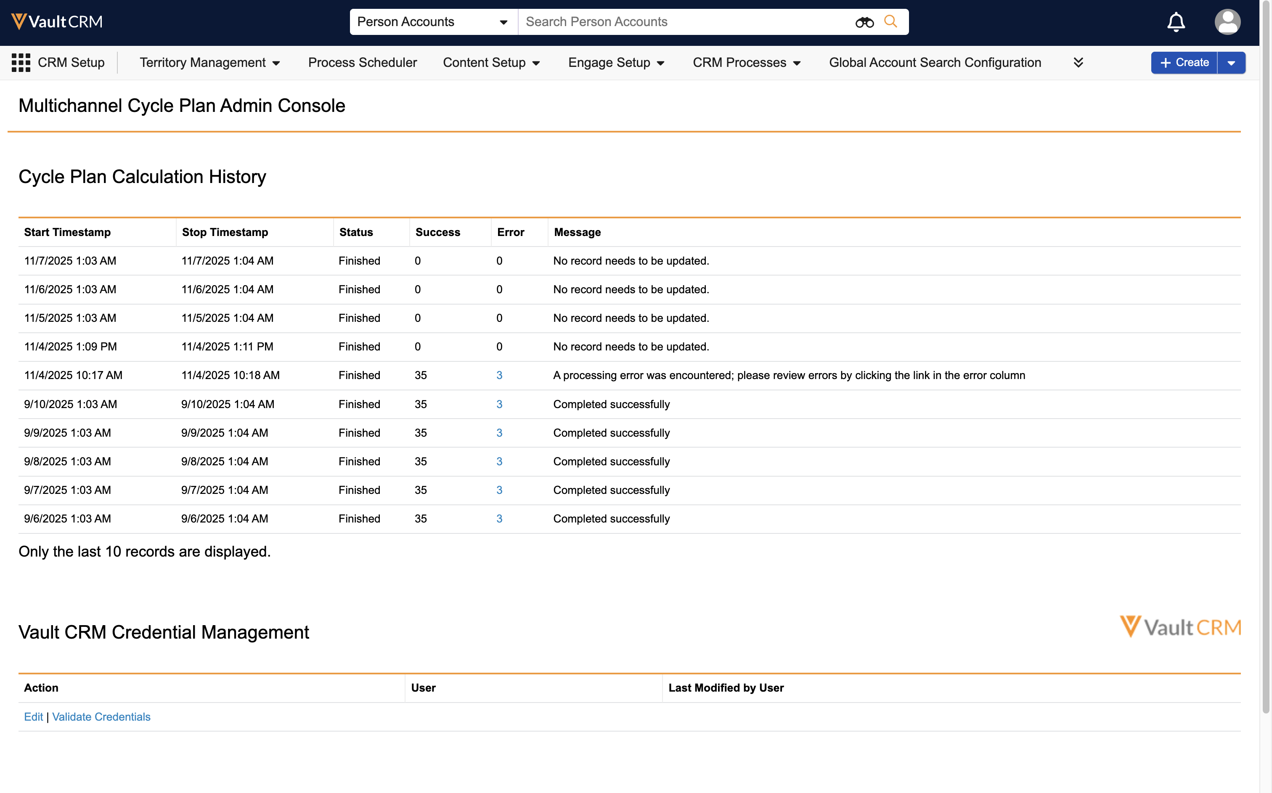Click into the Search Person Accounts field
Viewport: 1272px width, 793px height.
pos(681,22)
